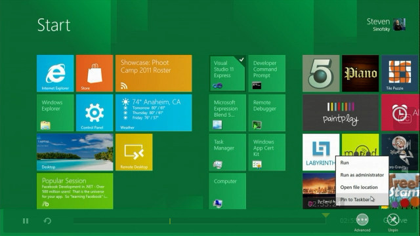Screen dimensions: 420x236
Task: Open Steven Sinofsky user profile
Action: (x=386, y=25)
